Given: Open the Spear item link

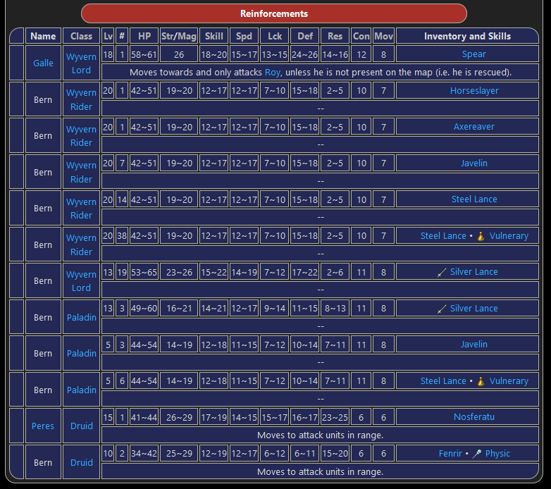Looking at the screenshot, I should (x=473, y=54).
